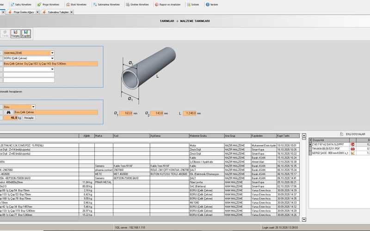
Task: Sort by the Açıklama column header
Action: coord(169,136)
